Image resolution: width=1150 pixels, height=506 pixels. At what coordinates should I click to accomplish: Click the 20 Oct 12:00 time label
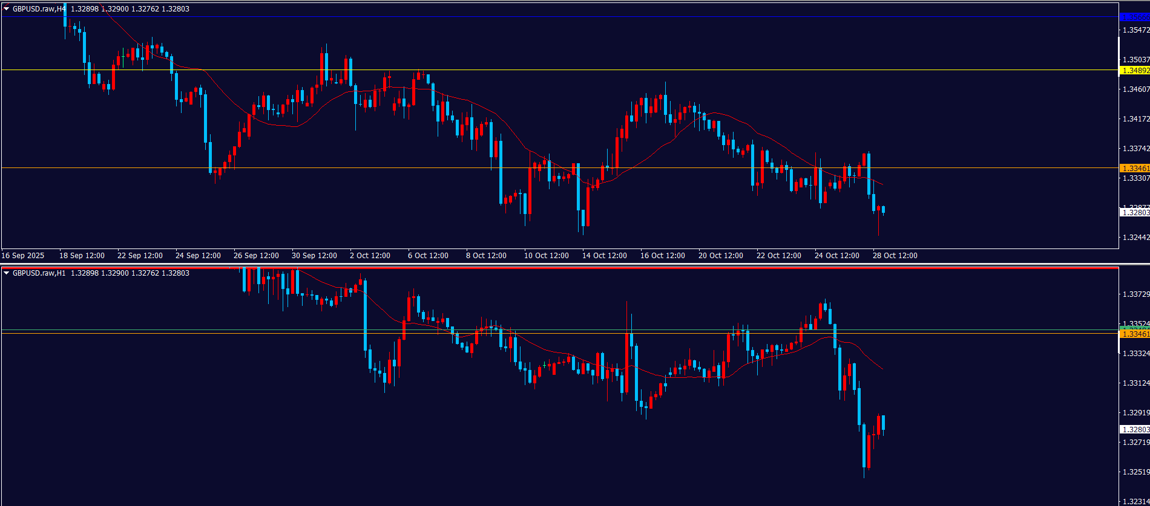click(720, 256)
